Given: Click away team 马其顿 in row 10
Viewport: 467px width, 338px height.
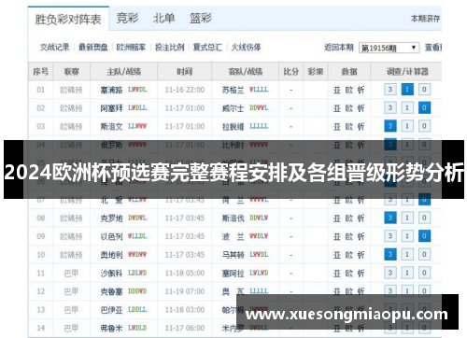Looking at the screenshot, I should point(233,255).
